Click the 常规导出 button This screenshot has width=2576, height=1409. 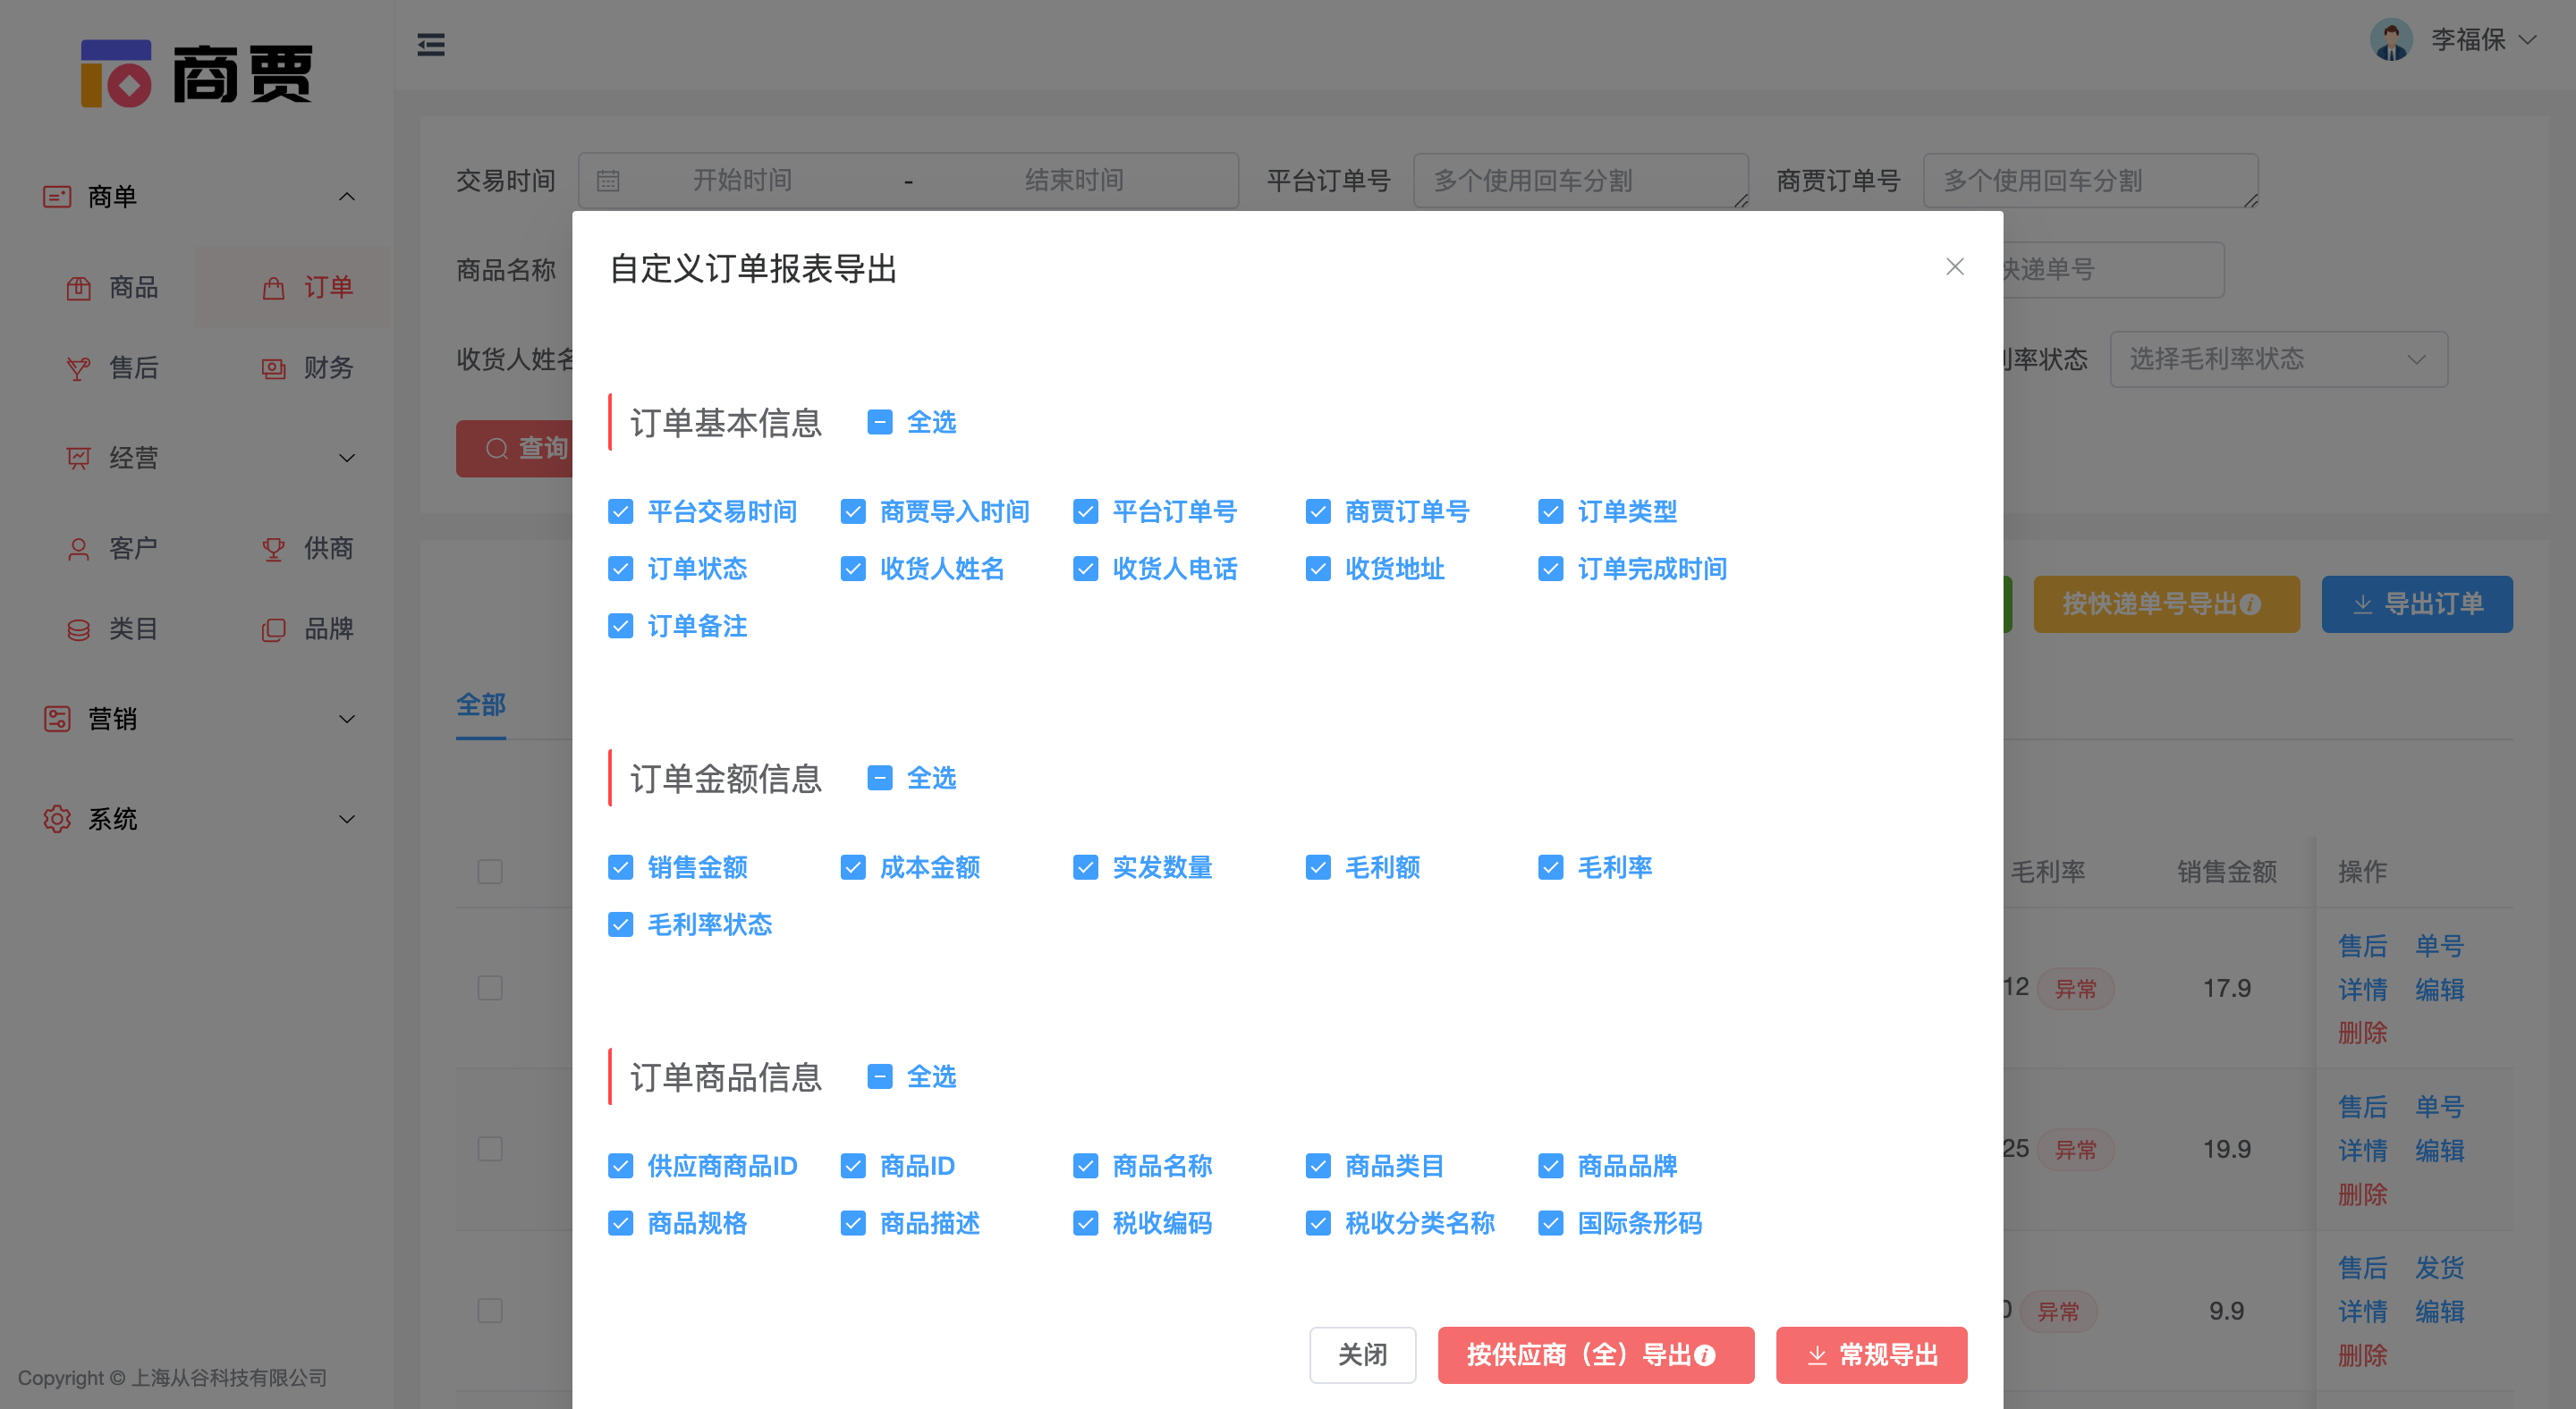(1871, 1355)
